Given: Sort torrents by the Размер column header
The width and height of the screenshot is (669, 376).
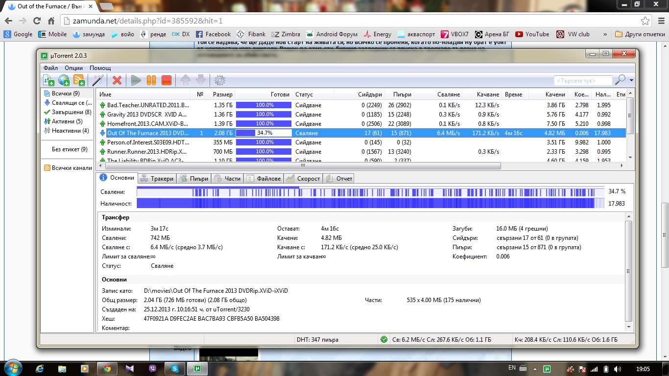Looking at the screenshot, I should (222, 94).
